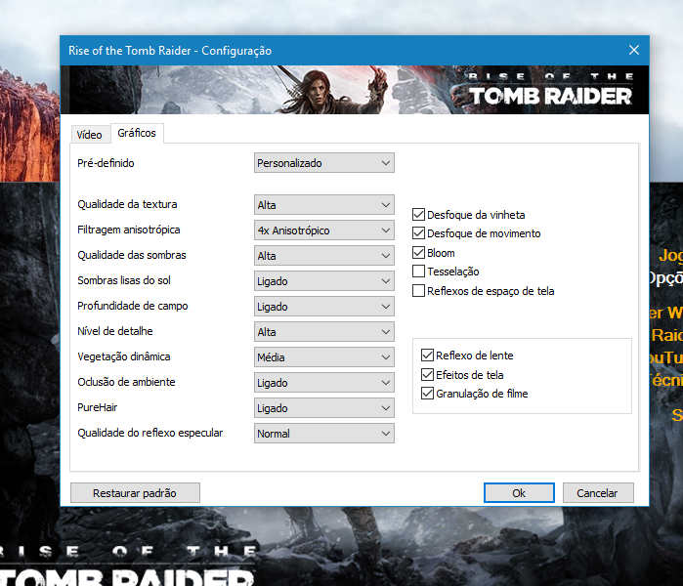Open the Pré-definido dropdown
683x586 pixels.
click(324, 163)
